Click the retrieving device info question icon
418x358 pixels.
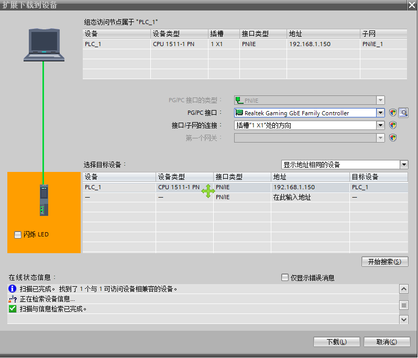(x=12, y=299)
